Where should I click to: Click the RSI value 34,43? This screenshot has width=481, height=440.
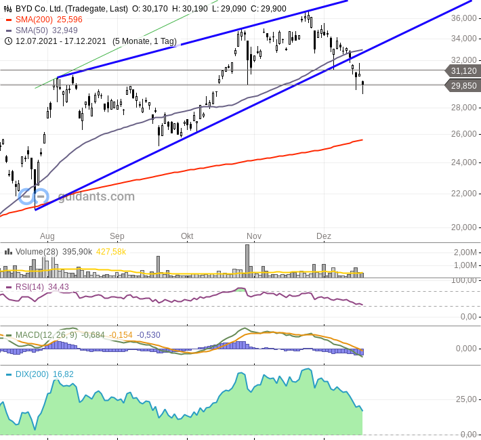[58, 287]
